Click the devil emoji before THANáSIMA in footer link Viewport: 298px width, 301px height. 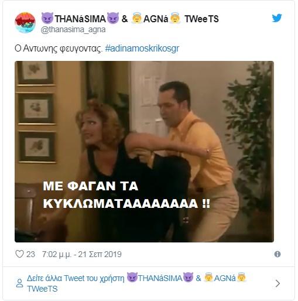[132, 278]
